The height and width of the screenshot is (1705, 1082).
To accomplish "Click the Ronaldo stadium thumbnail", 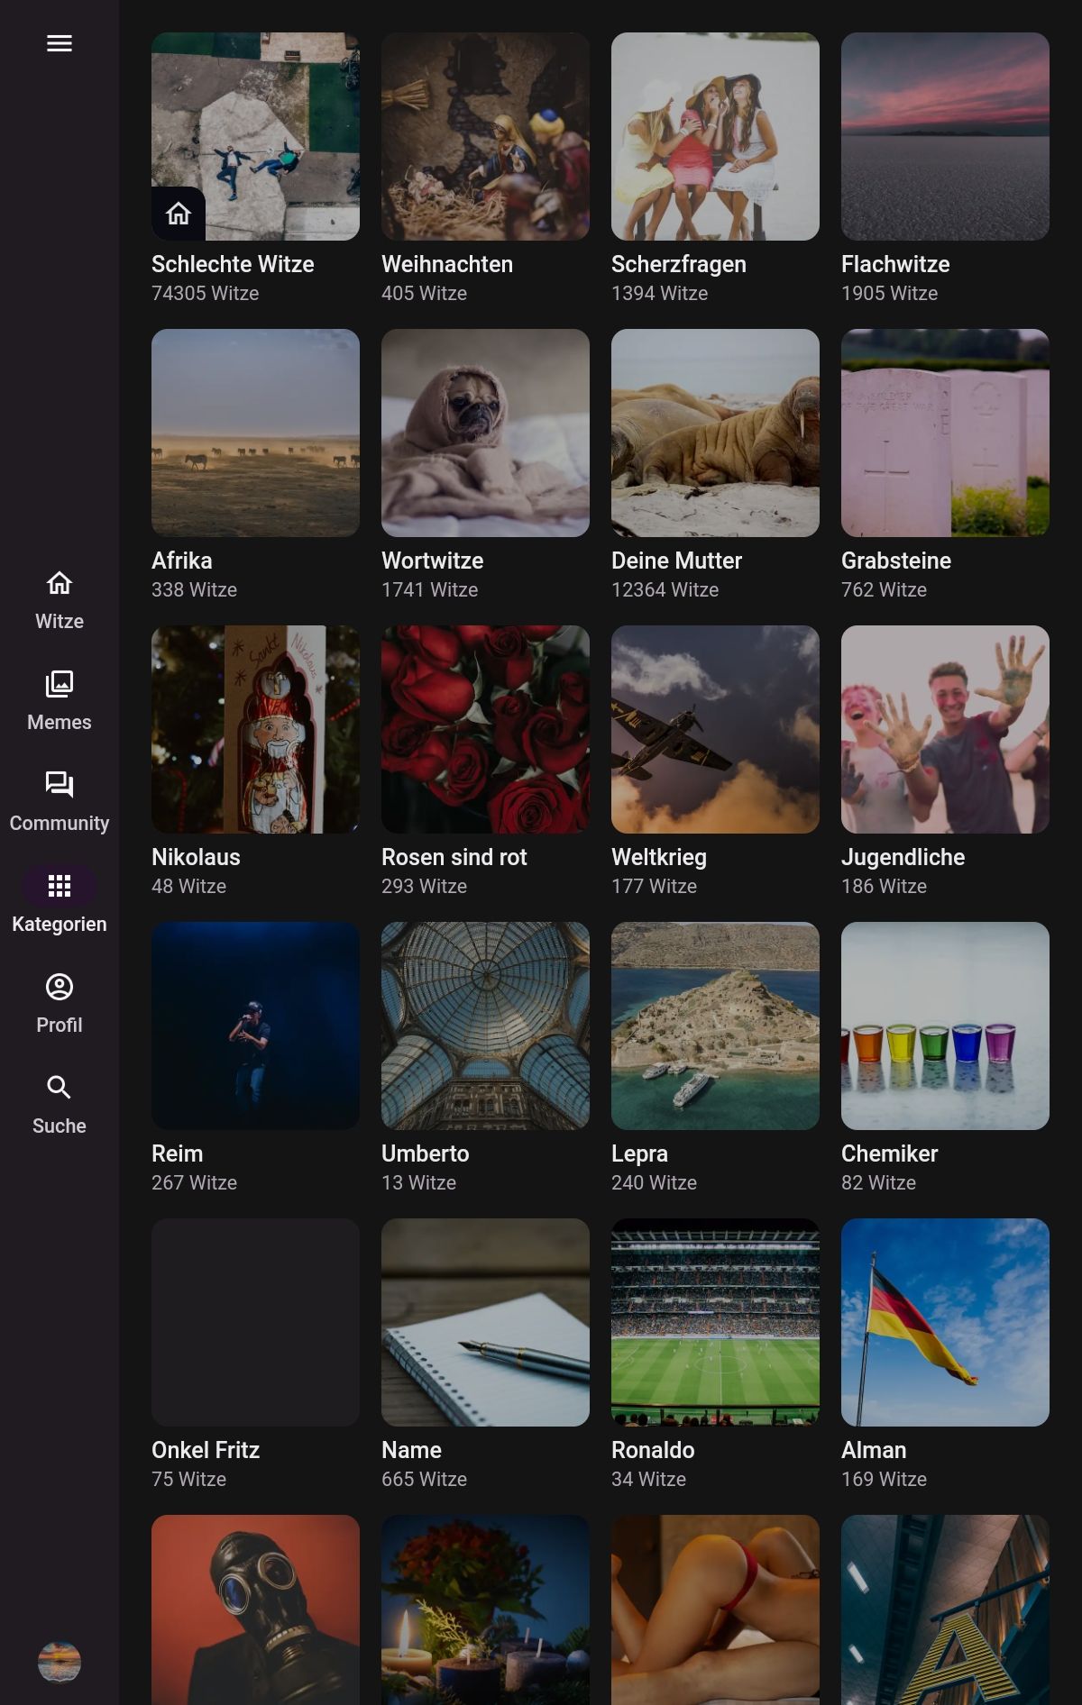I will pyautogui.click(x=715, y=1322).
